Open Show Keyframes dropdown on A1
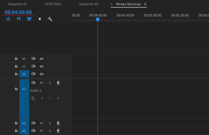This screenshot has width=209, height=135. pos(33,98)
